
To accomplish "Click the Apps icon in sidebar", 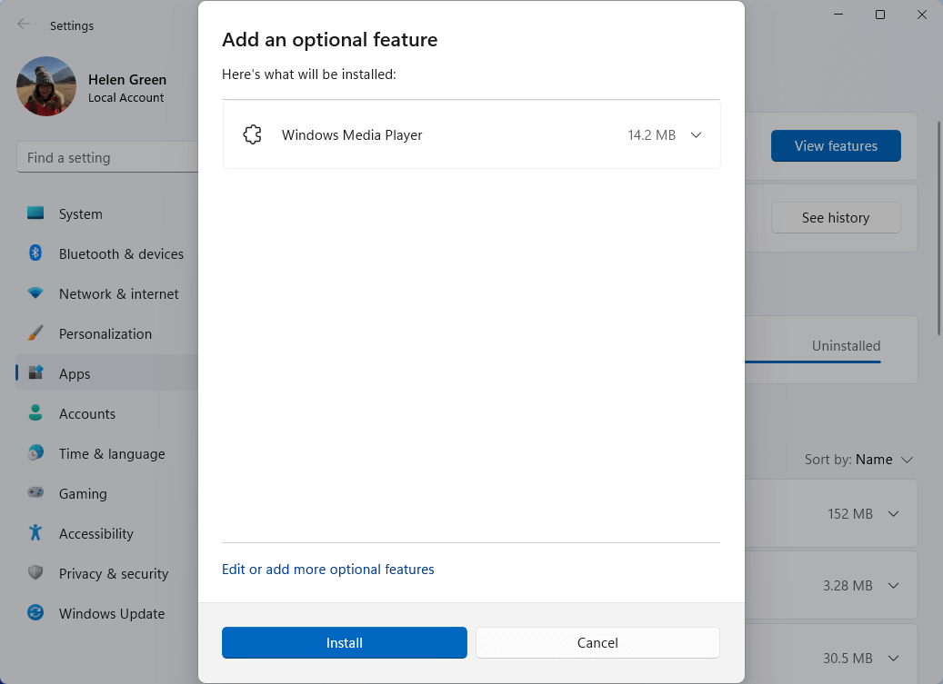I will (x=35, y=372).
